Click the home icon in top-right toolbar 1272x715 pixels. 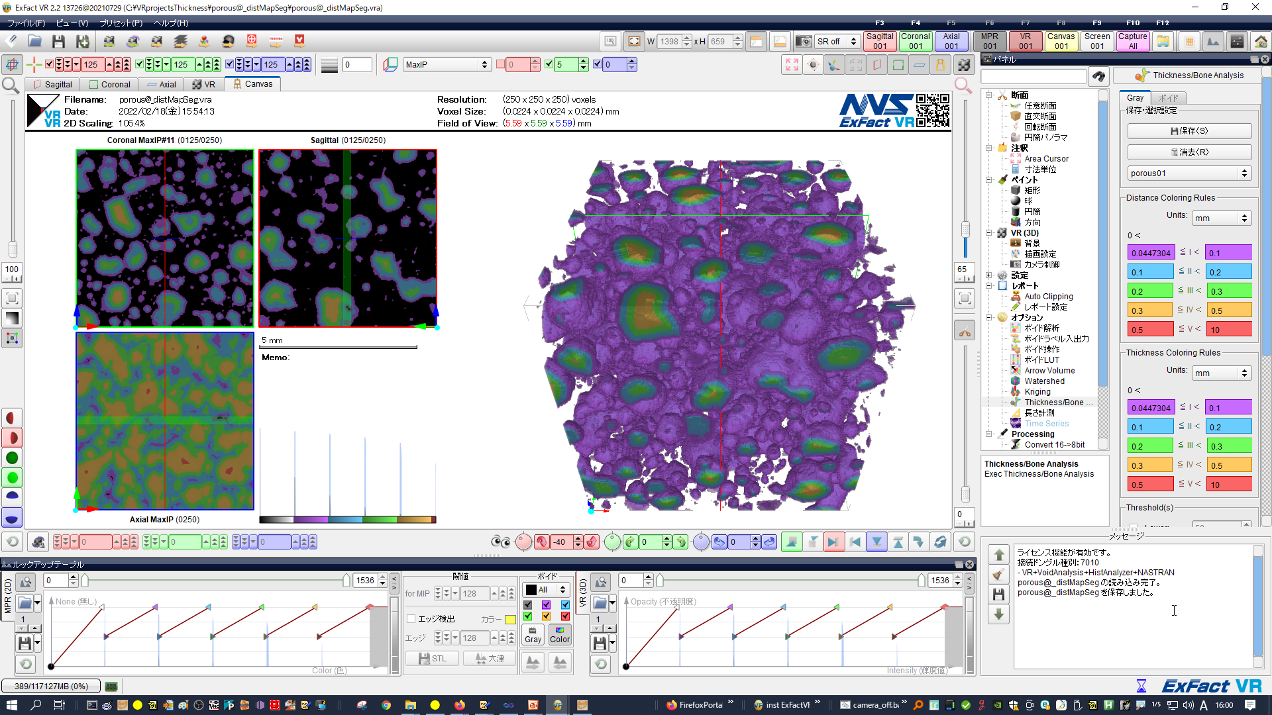(x=1261, y=41)
